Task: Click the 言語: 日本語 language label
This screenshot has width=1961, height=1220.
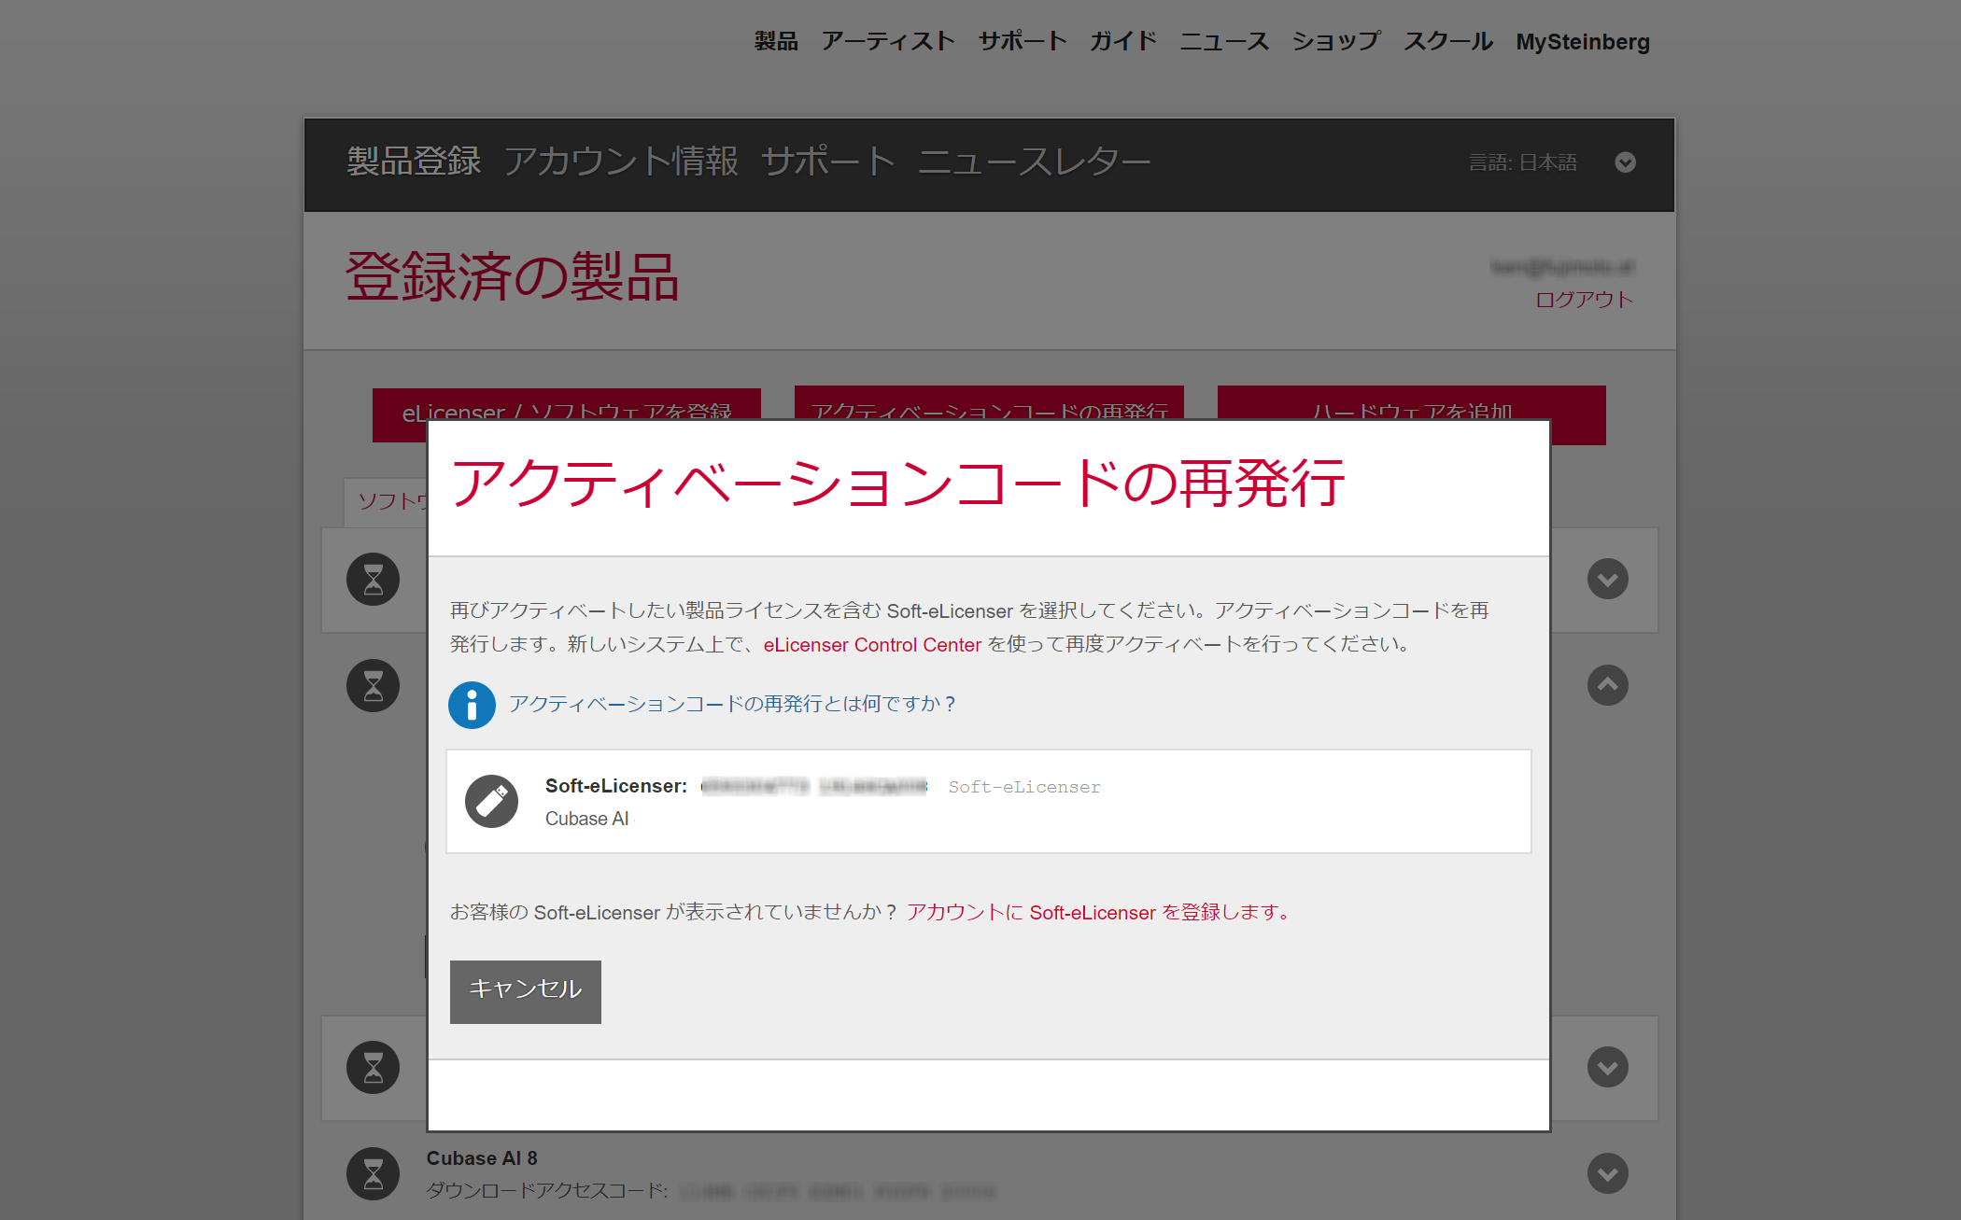Action: tap(1523, 162)
